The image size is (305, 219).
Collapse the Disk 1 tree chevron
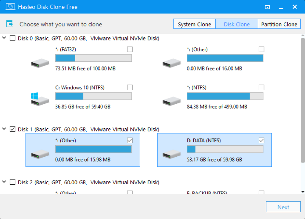click(4, 129)
